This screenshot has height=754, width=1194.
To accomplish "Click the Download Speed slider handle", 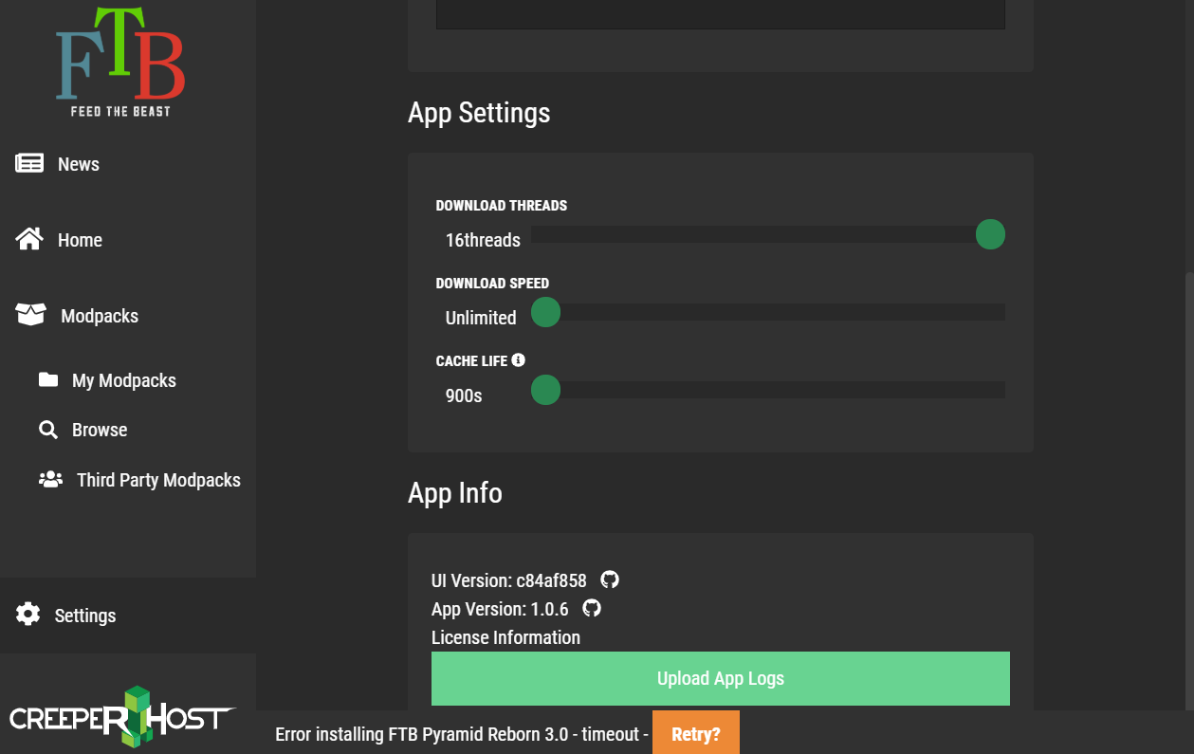I will (545, 312).
